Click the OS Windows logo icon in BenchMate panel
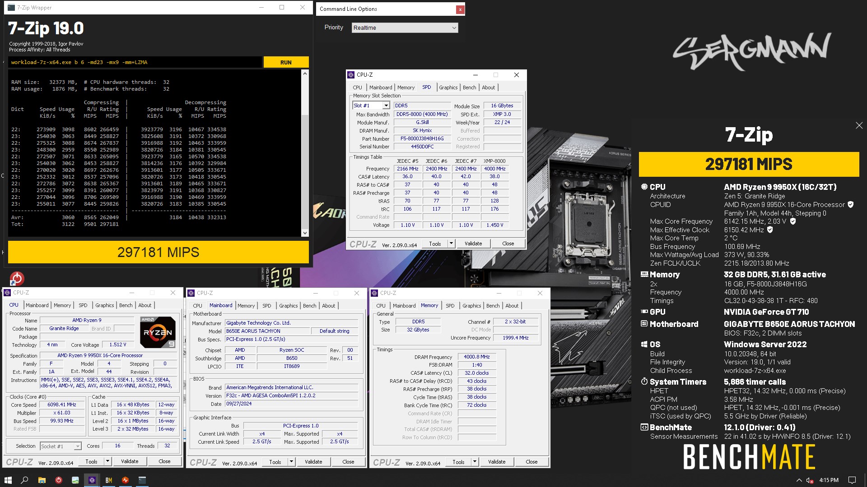Viewport: 867px width, 487px height. tap(644, 344)
